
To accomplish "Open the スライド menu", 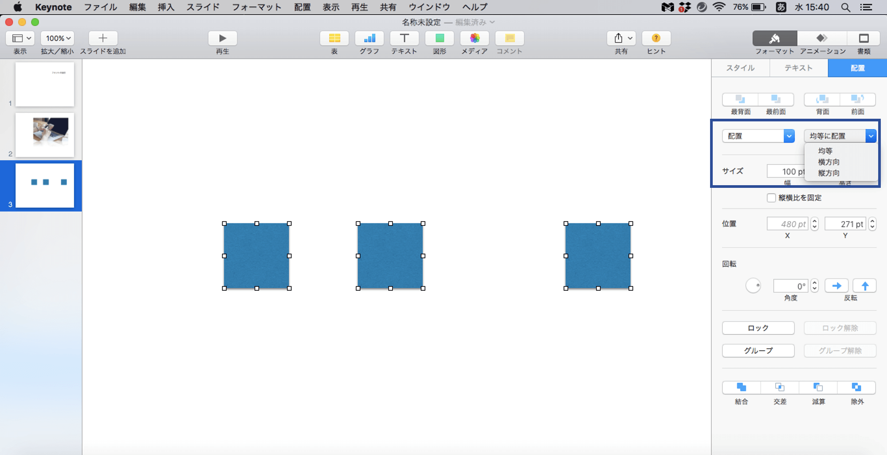I will click(203, 7).
